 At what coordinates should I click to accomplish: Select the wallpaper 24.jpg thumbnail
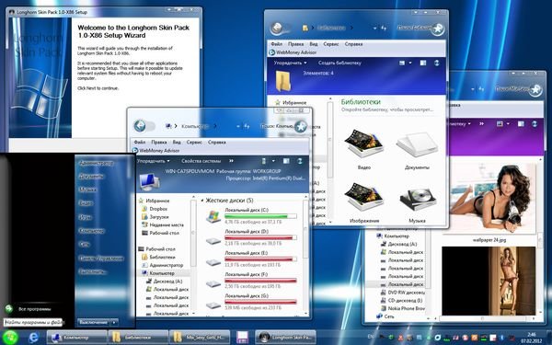pyautogui.click(x=489, y=198)
